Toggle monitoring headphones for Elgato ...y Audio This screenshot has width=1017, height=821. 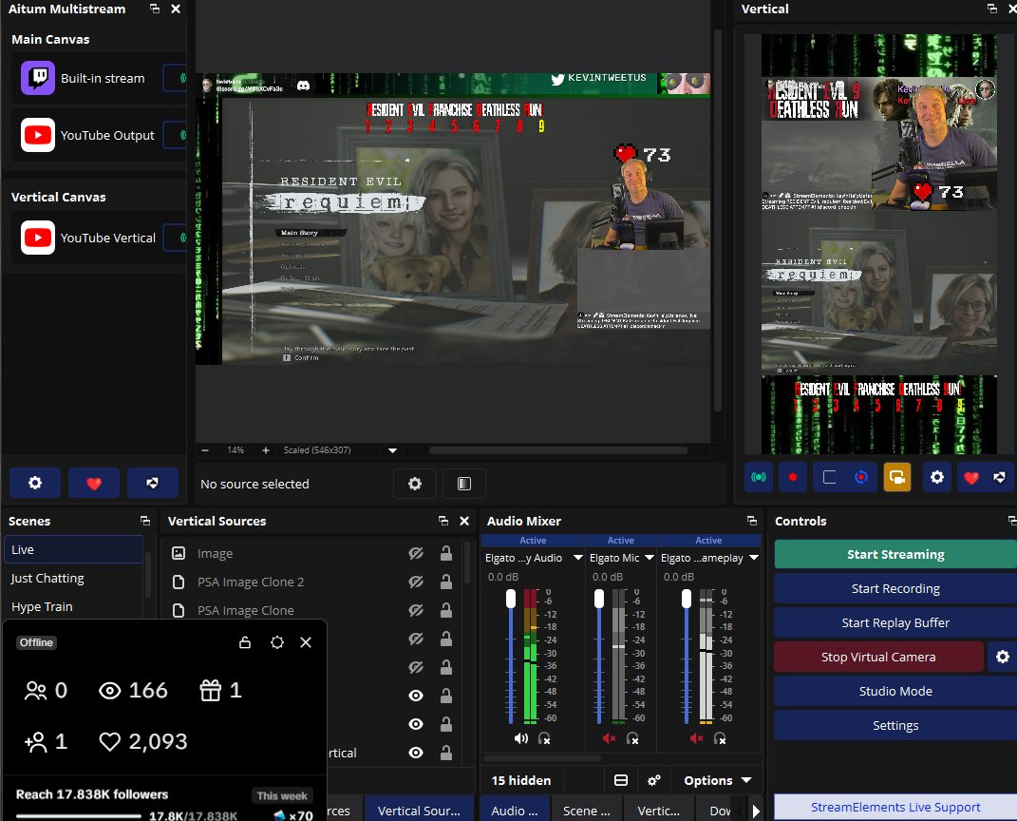click(545, 738)
